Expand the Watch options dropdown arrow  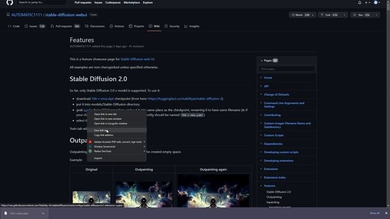tap(313, 15)
